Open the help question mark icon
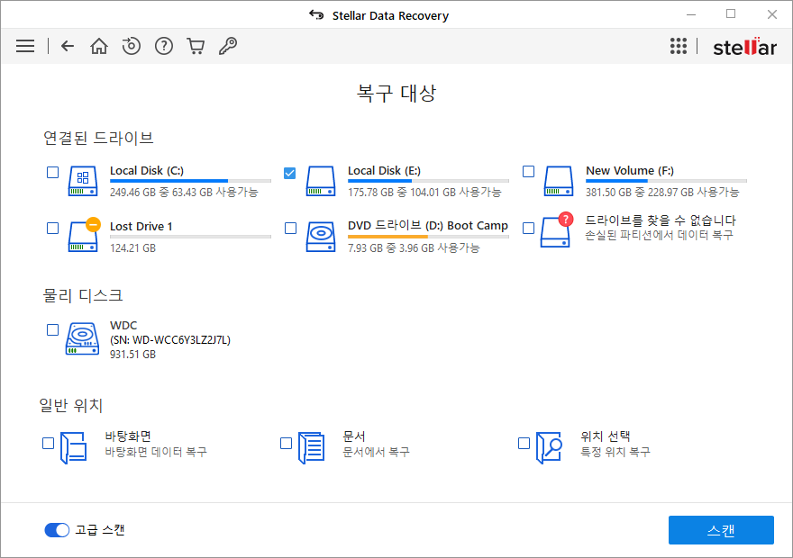The width and height of the screenshot is (793, 558). (x=163, y=46)
